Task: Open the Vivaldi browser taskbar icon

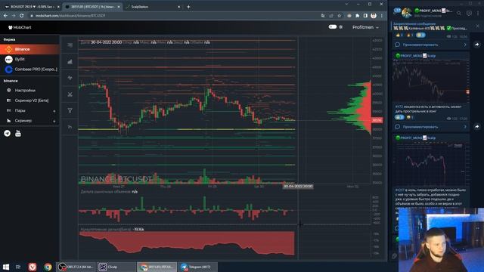Action: click(33, 267)
